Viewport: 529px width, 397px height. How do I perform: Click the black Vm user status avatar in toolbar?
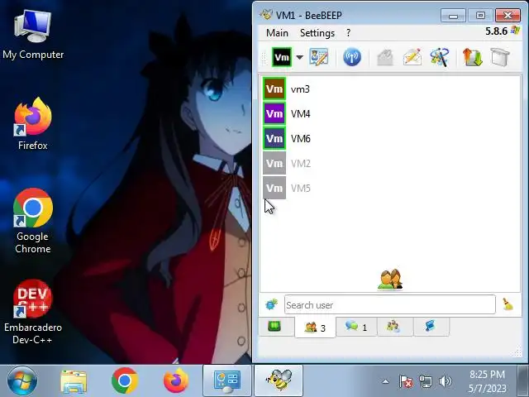282,57
